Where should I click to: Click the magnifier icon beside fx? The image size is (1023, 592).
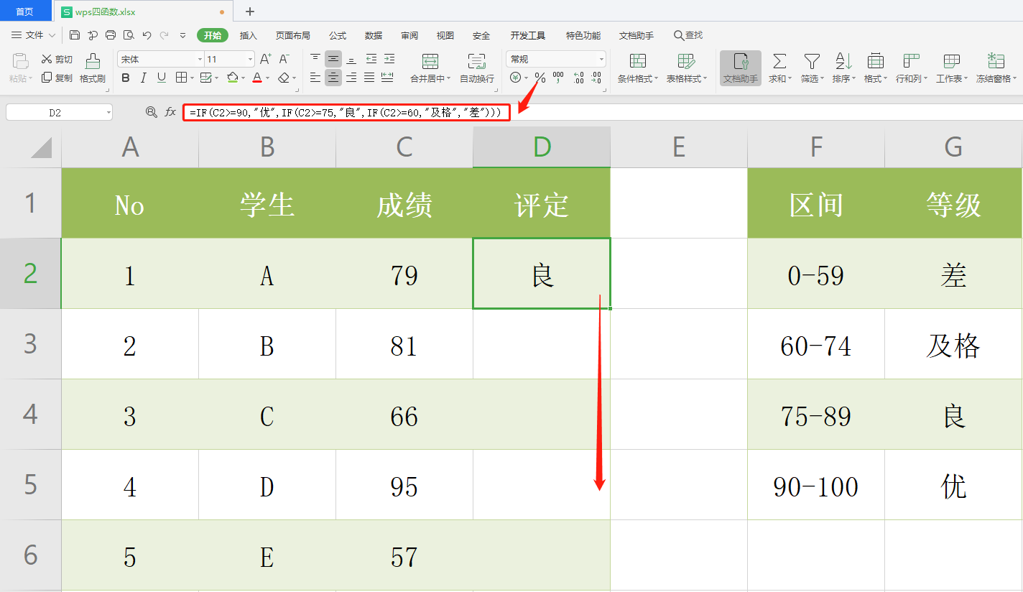[151, 112]
